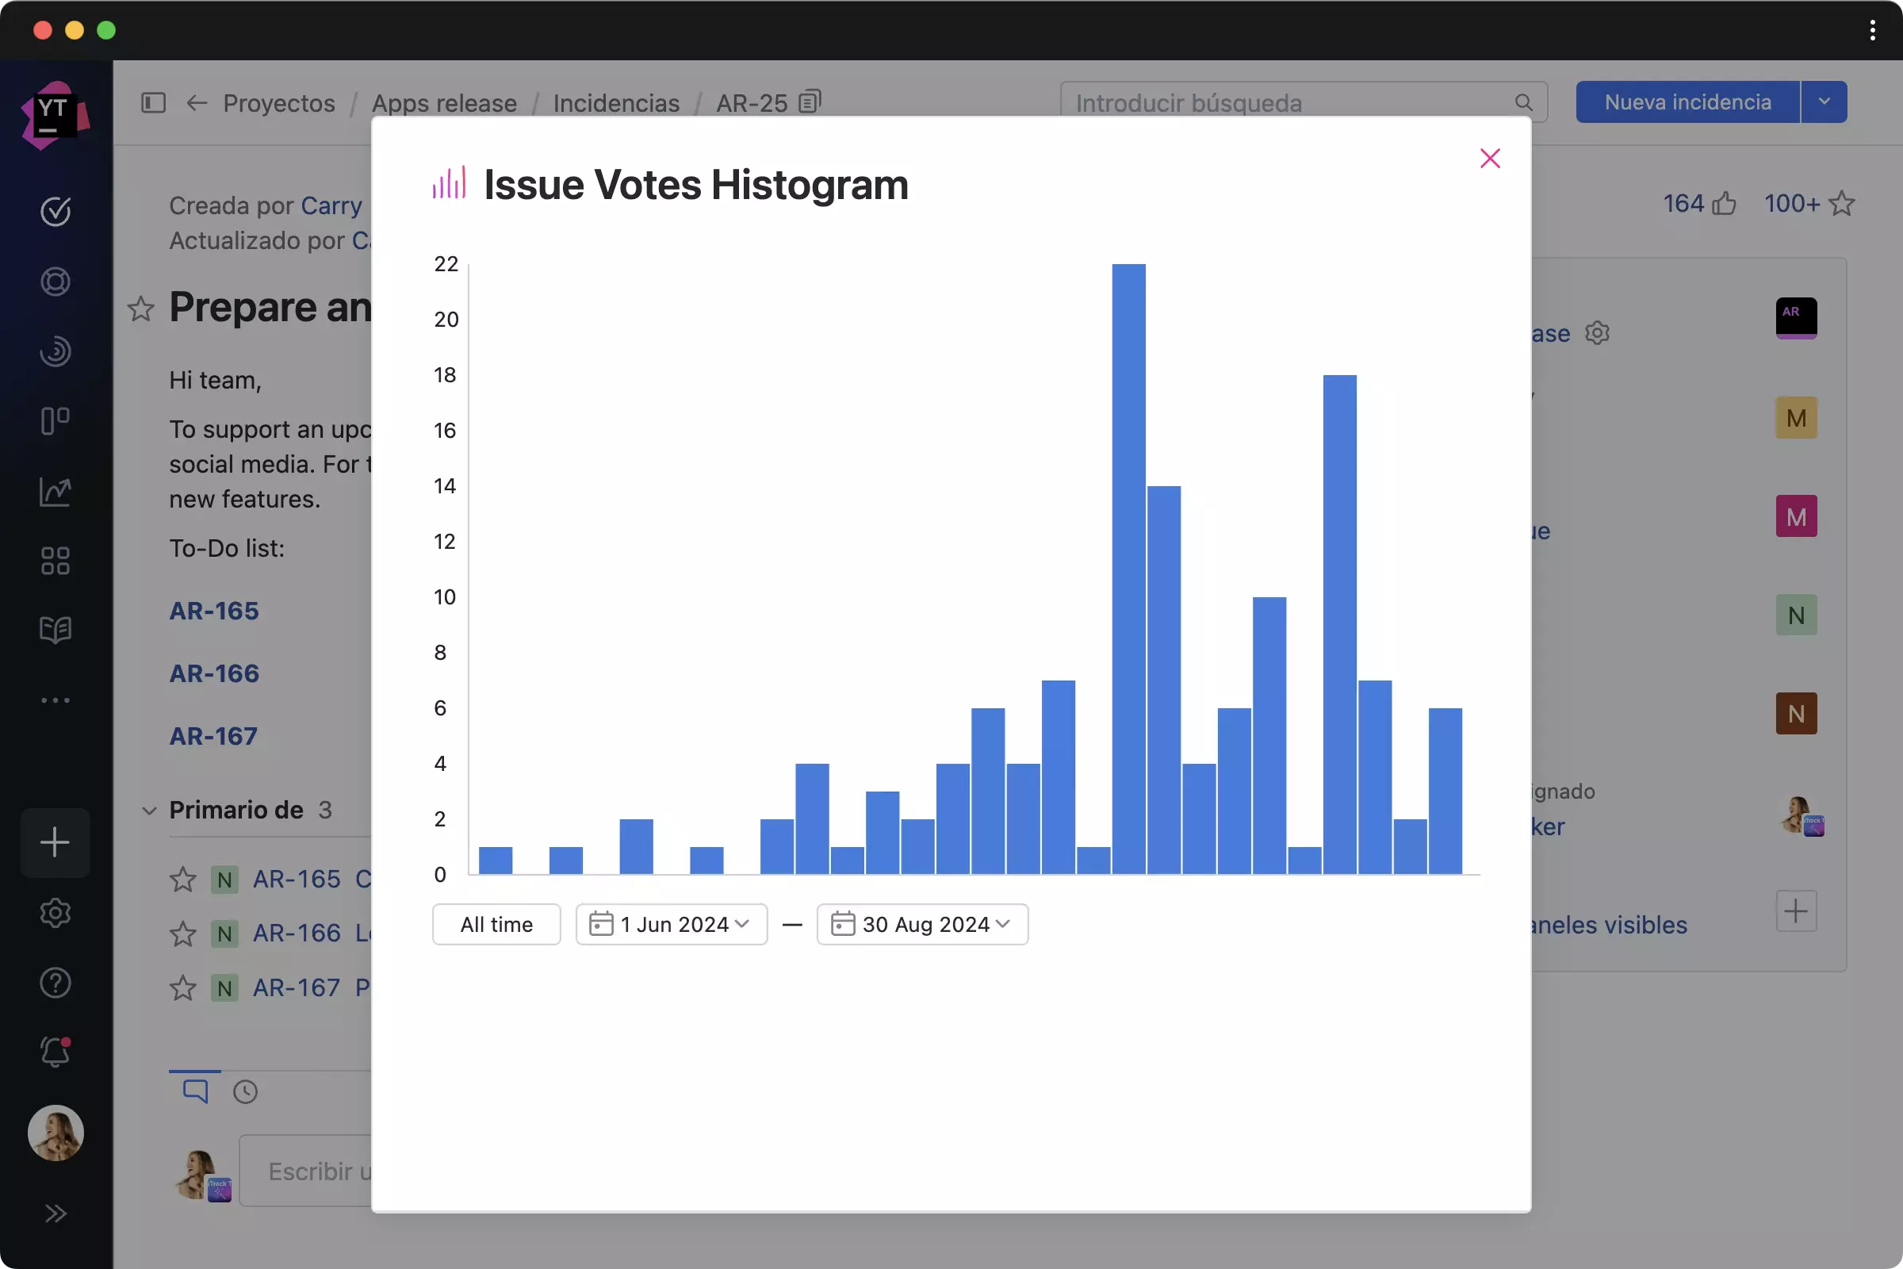Open the help question mark icon

pos(55,983)
